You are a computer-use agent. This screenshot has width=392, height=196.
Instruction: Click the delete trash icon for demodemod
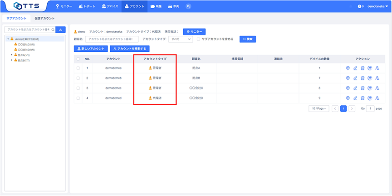[363, 98]
